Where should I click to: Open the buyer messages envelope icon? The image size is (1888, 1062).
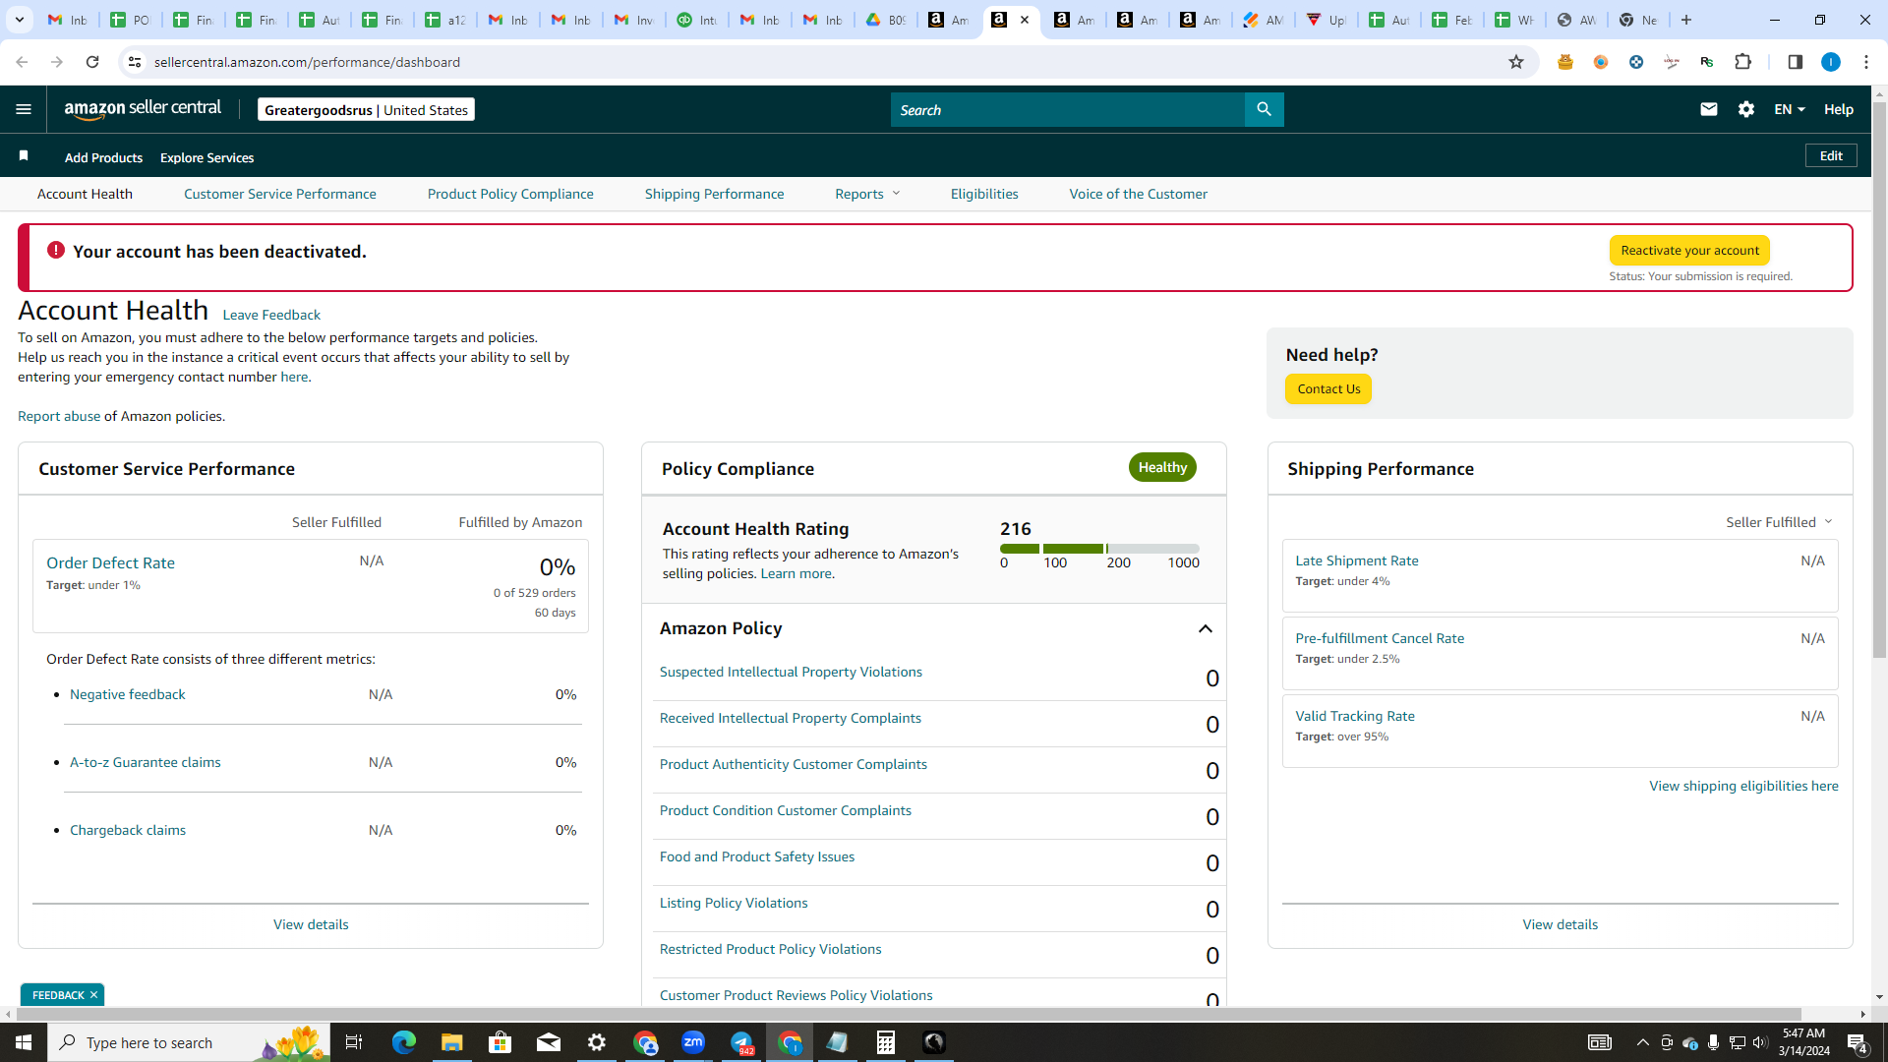coord(1708,109)
